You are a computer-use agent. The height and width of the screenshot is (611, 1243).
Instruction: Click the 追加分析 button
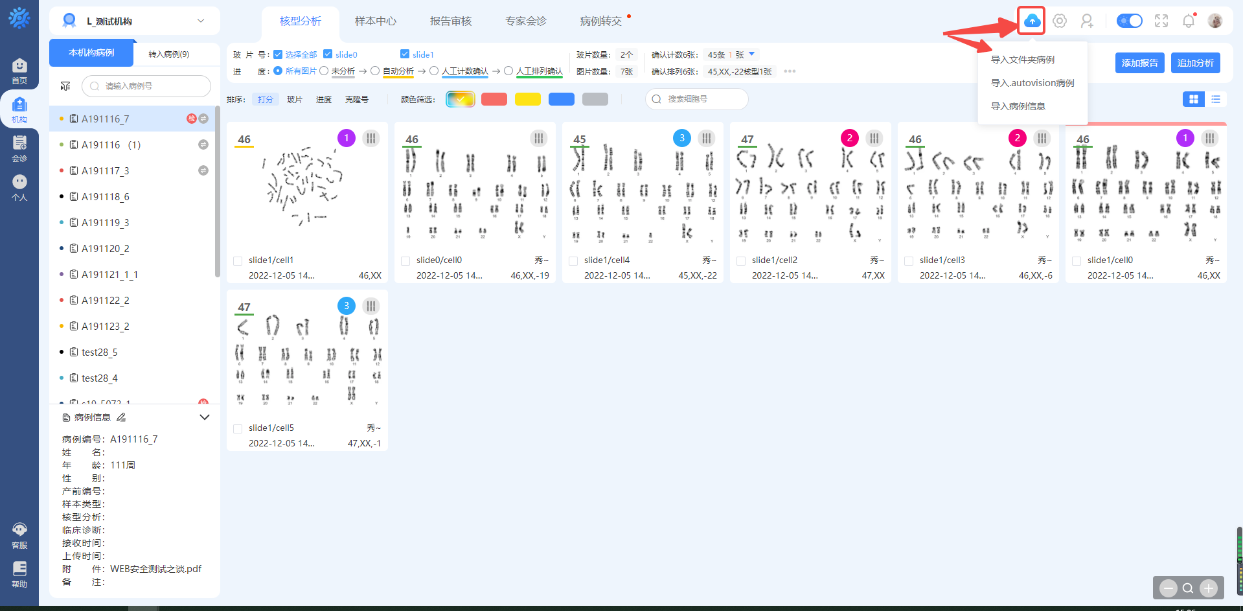click(x=1195, y=63)
